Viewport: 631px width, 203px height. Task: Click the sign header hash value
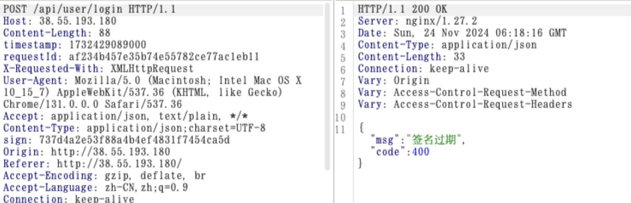point(134,140)
